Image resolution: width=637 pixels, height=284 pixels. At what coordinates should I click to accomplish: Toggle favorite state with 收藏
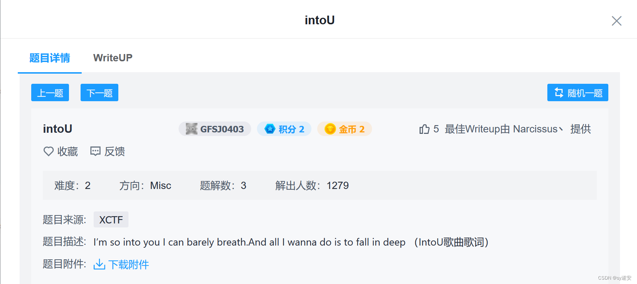pyautogui.click(x=68, y=152)
